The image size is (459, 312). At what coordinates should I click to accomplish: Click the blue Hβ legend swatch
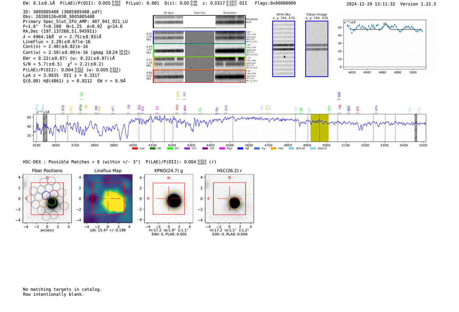click(240, 149)
